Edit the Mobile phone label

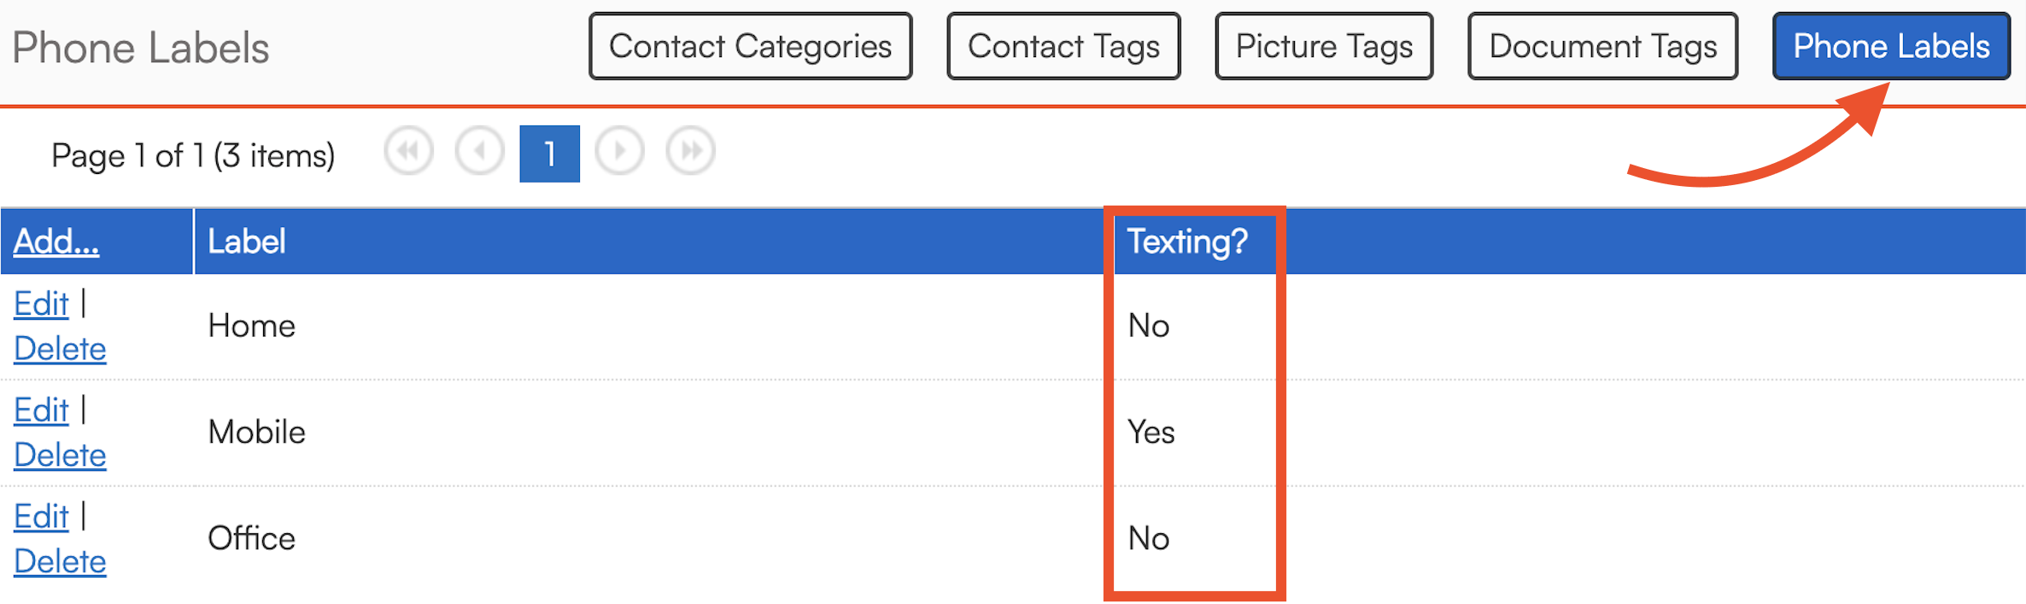tap(41, 410)
